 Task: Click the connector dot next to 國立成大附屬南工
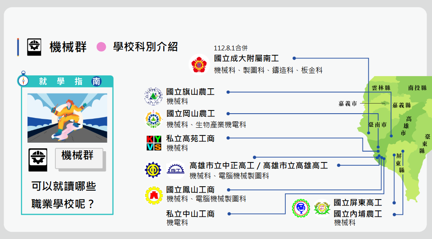point(294,58)
